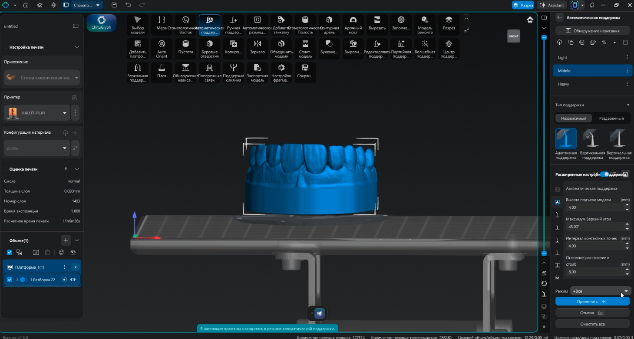Click the FRONT view cube
The image size is (634, 339).
pyautogui.click(x=513, y=36)
